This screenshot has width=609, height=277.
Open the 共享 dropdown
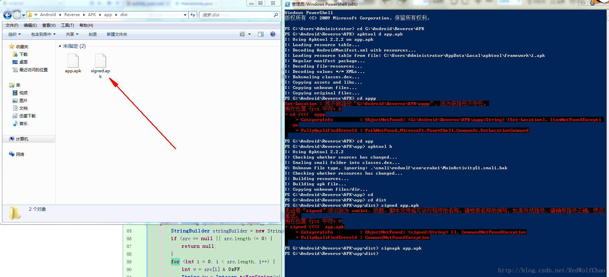tap(72, 34)
